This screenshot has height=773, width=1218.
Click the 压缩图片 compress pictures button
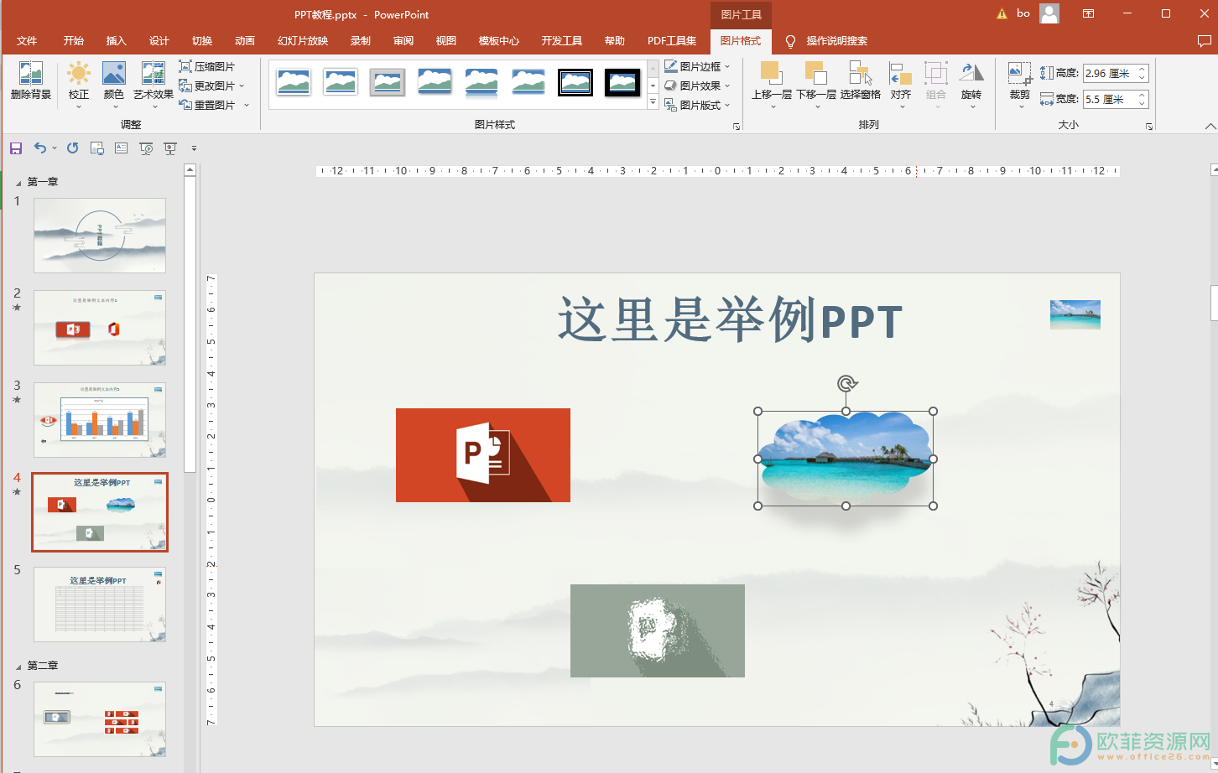point(207,66)
